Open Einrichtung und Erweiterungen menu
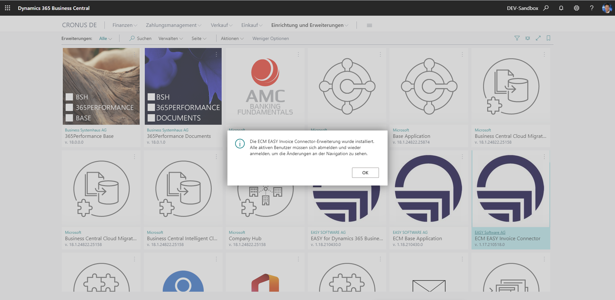 [x=309, y=25]
